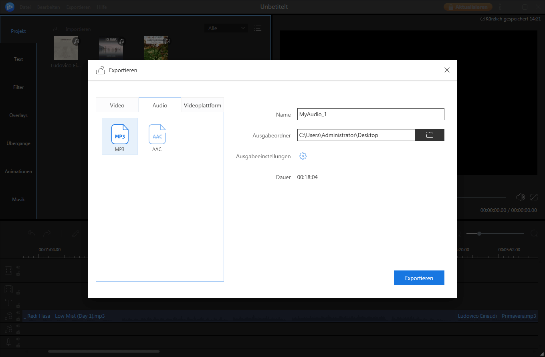Switch to the Videoplattform tab

202,105
